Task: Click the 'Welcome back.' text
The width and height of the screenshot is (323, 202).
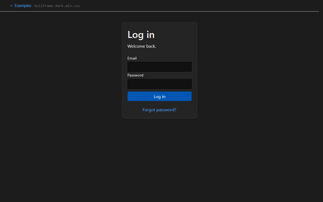Action: (142, 46)
